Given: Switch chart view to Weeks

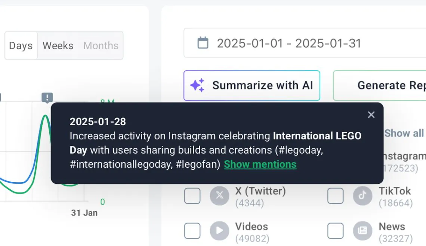Looking at the screenshot, I should pyautogui.click(x=58, y=45).
